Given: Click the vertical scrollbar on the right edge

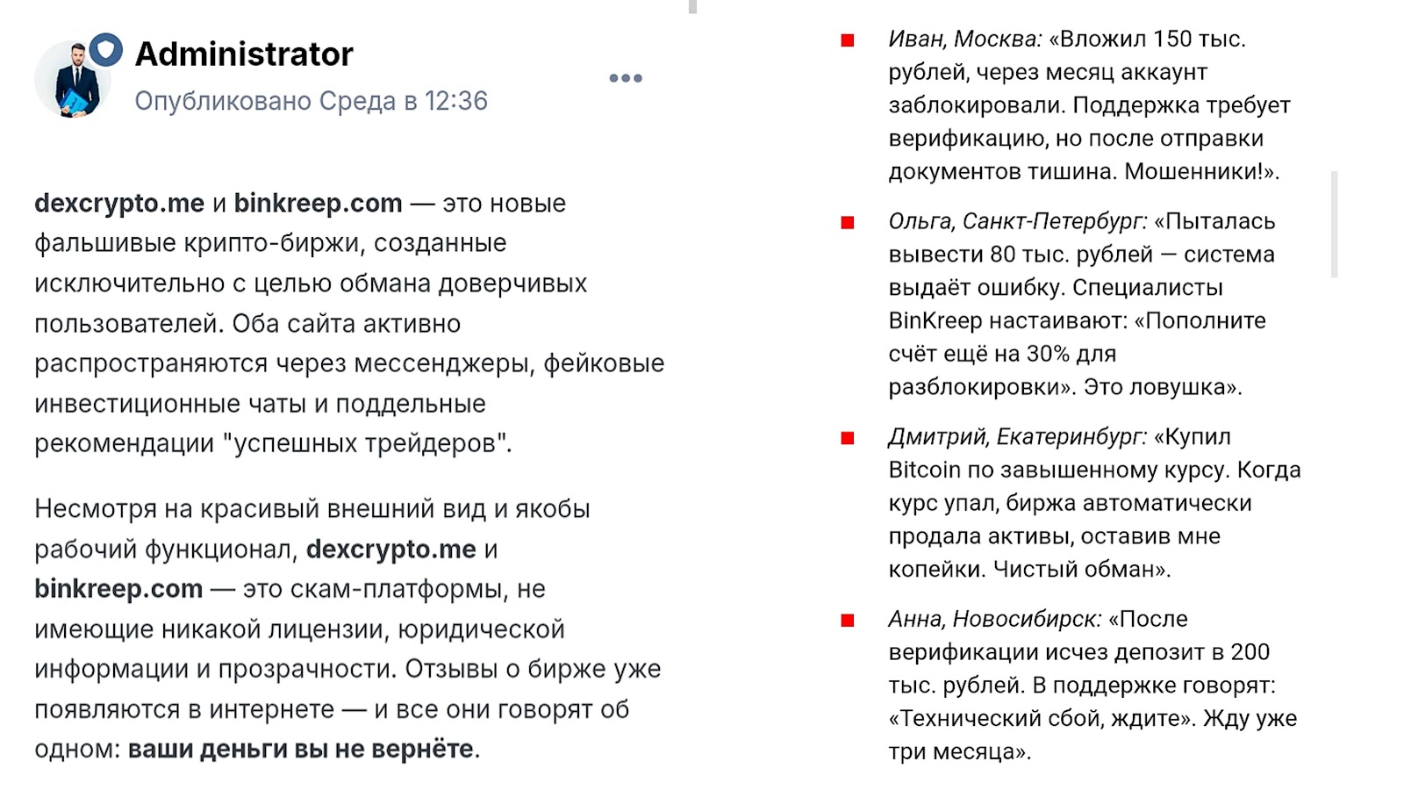Looking at the screenshot, I should coord(1334,225).
